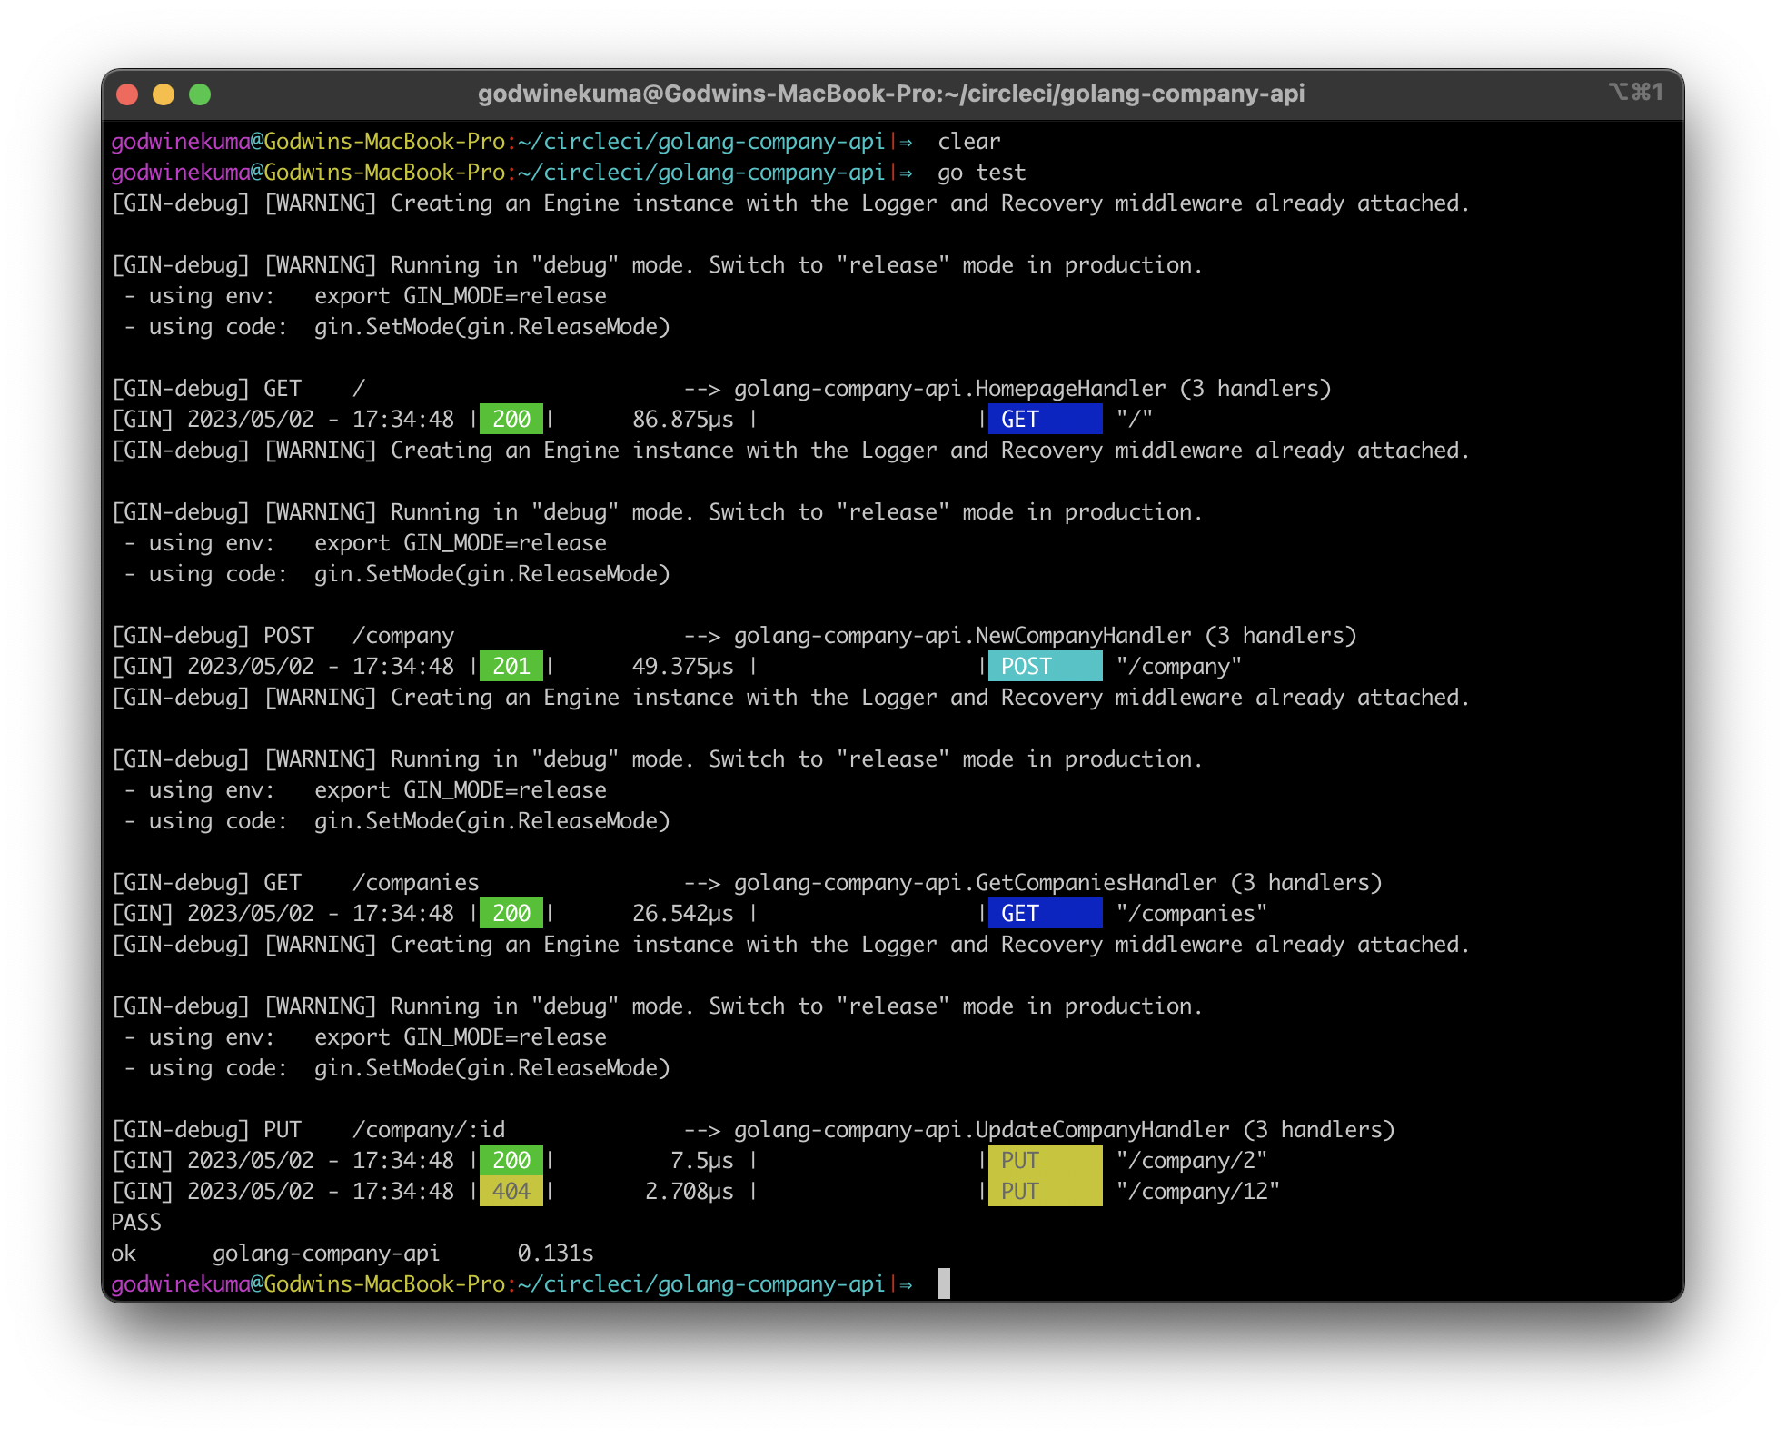
Task: Click the blue GET badge next to "/companies"
Action: (1045, 913)
